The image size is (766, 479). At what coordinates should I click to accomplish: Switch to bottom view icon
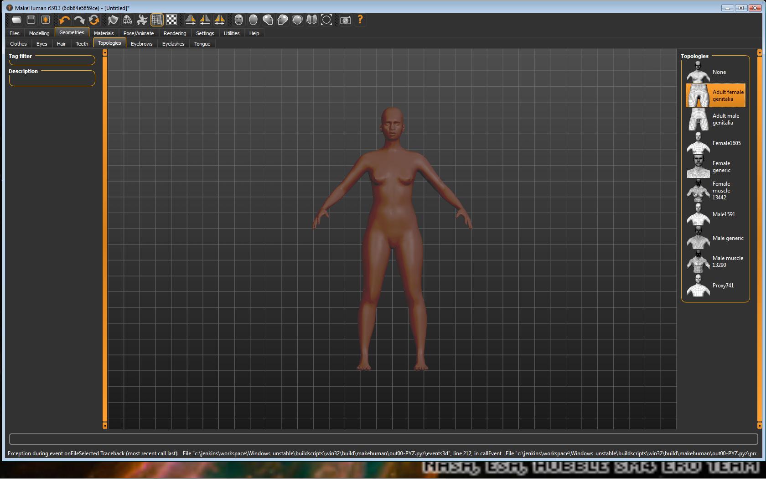312,20
